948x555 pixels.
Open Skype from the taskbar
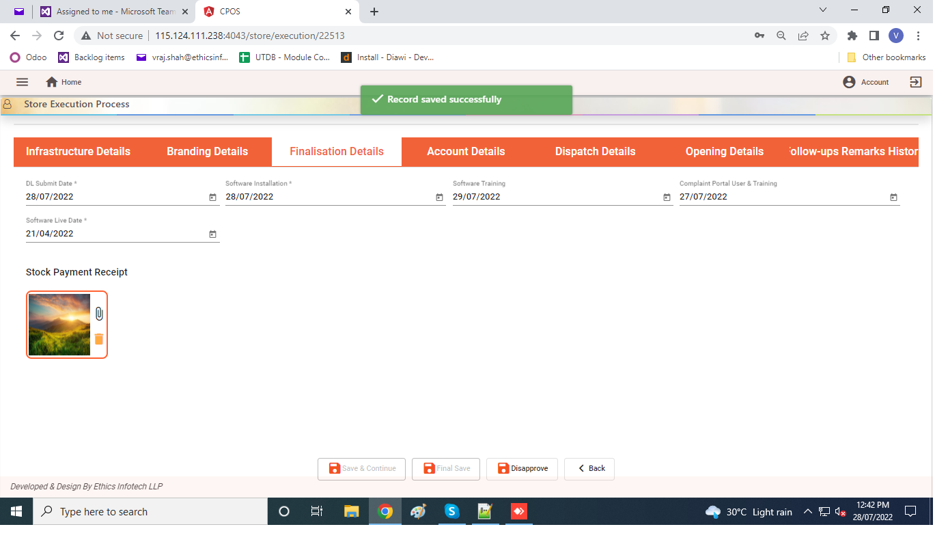[451, 511]
